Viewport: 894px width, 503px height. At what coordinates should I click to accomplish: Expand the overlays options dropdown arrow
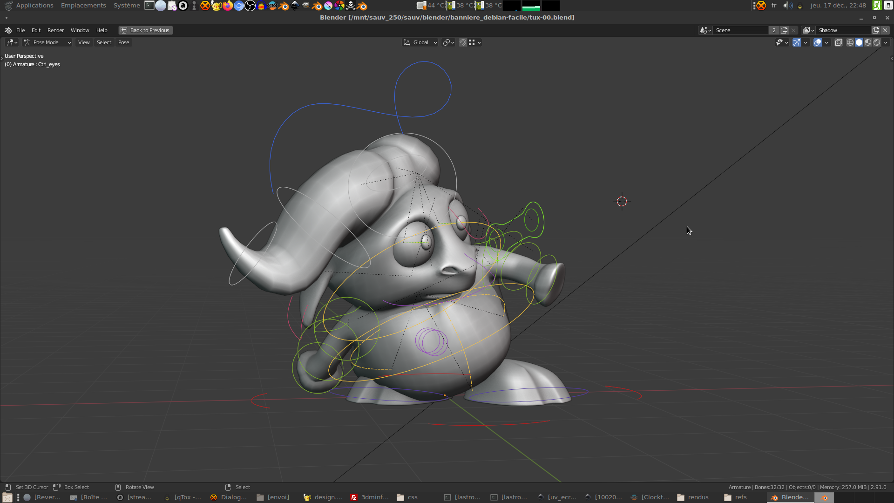click(826, 42)
